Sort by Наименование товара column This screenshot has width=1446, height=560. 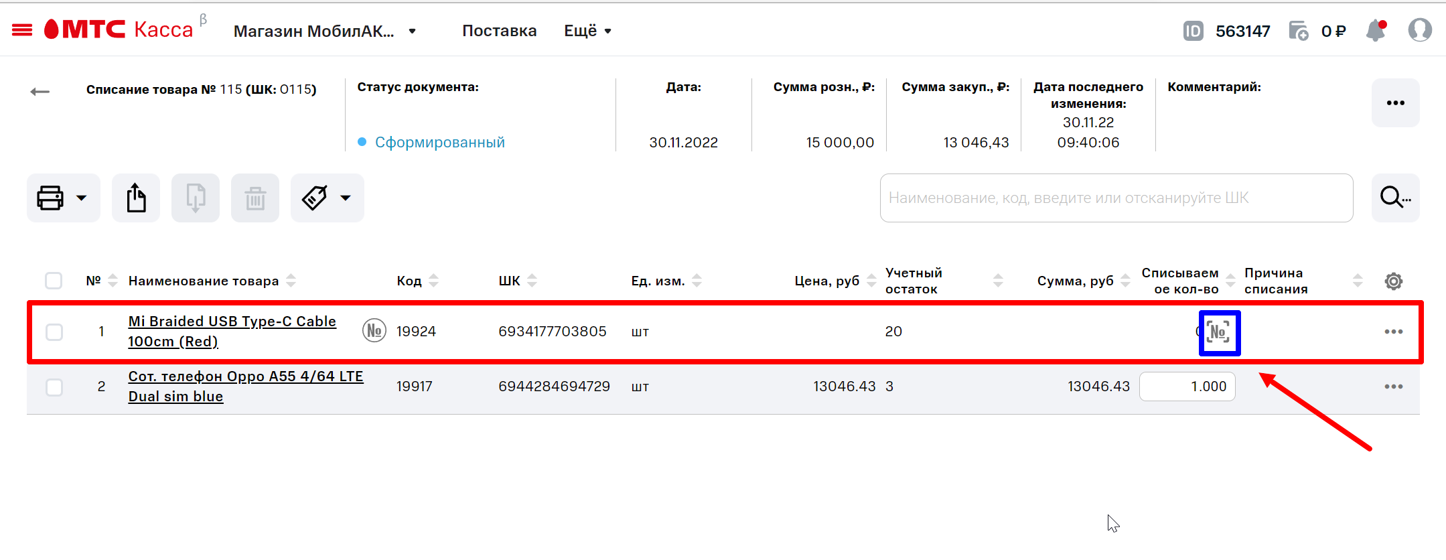[x=291, y=281]
